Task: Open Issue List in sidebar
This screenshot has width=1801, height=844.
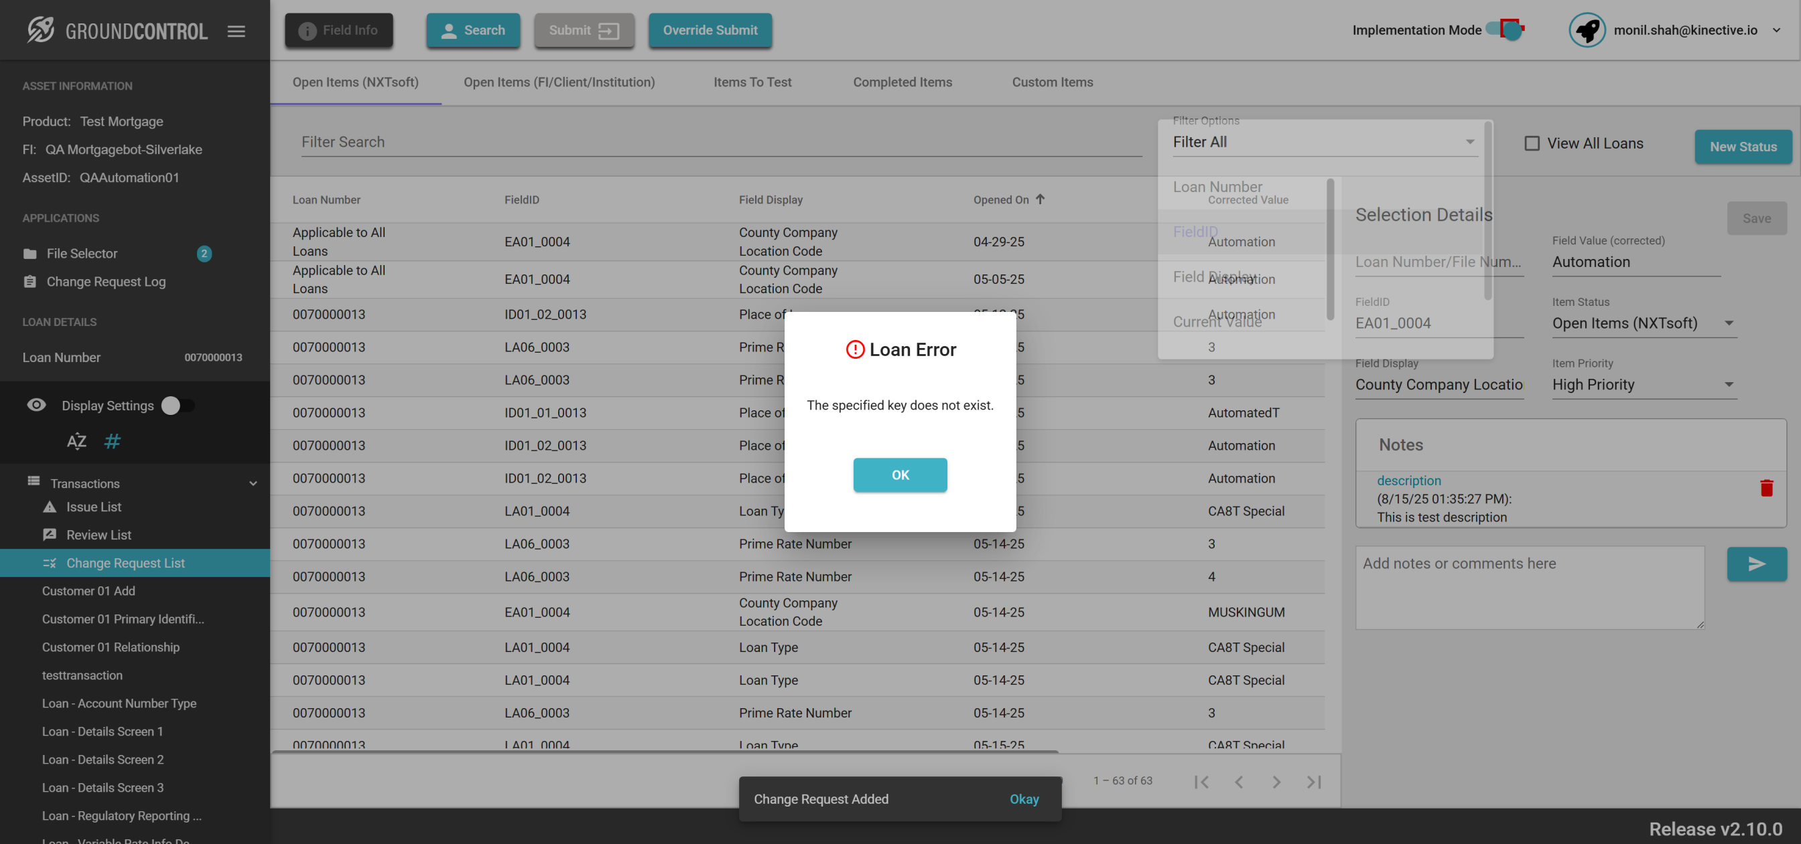Action: [94, 507]
